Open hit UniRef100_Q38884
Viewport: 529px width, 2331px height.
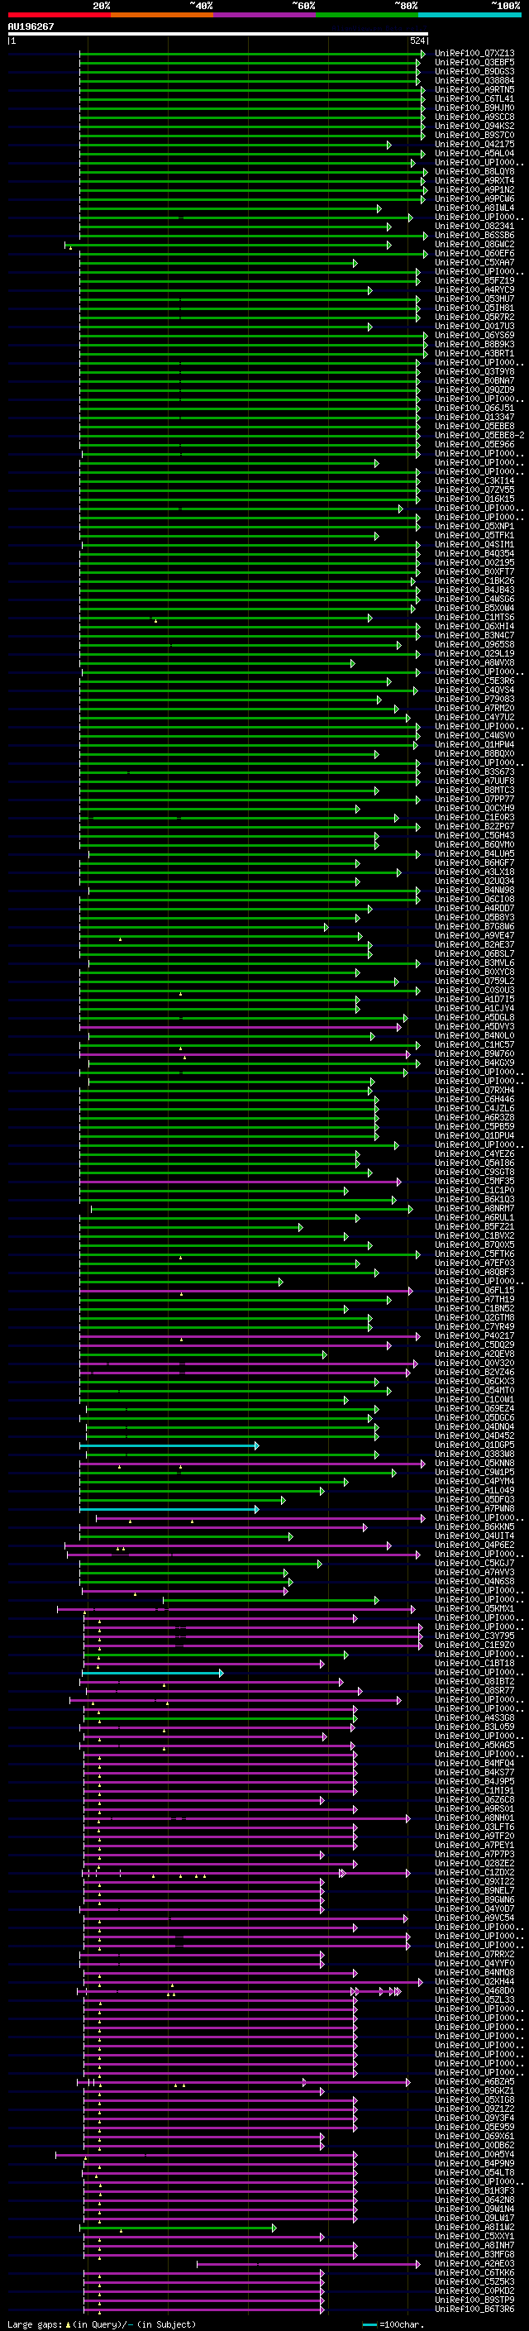coord(474,80)
